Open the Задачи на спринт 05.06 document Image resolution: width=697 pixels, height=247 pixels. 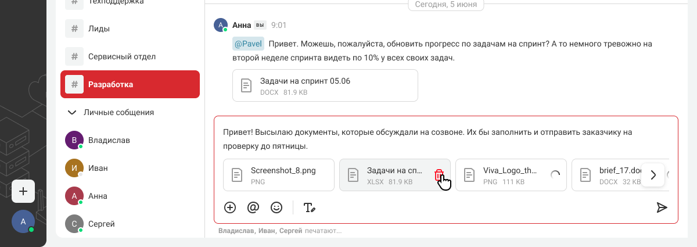[x=325, y=85]
